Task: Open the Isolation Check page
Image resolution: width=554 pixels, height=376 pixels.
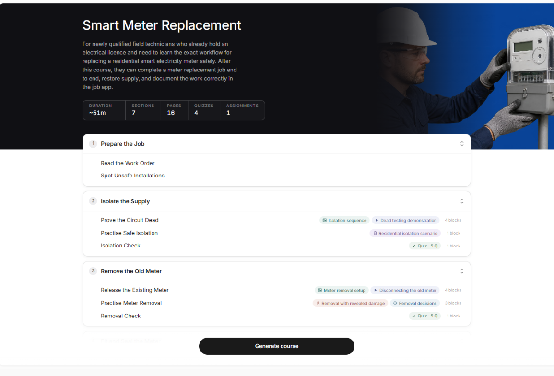Action: tap(120, 246)
